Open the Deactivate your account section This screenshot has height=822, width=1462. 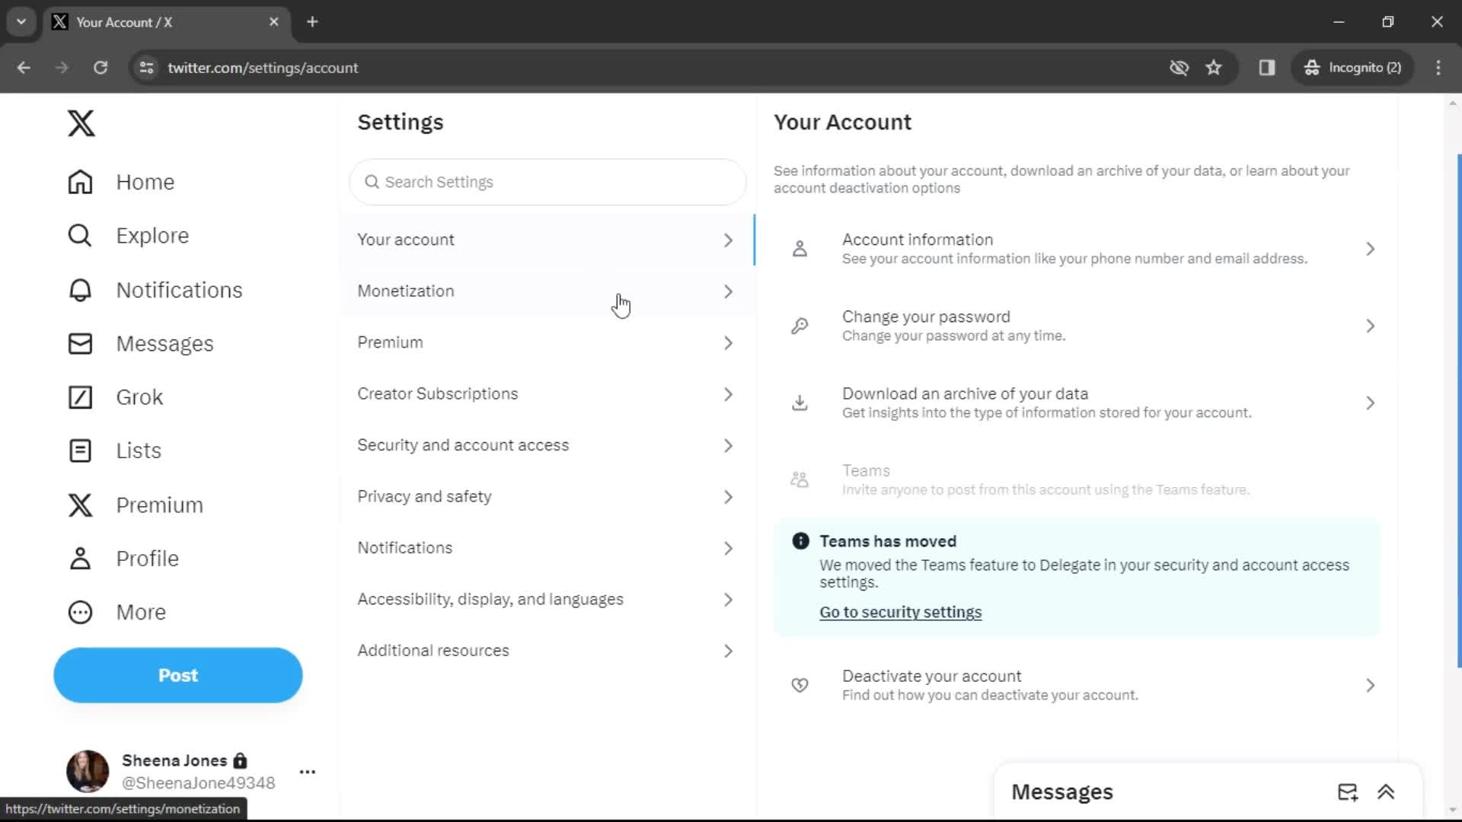click(1080, 684)
